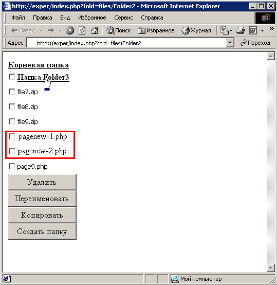
Task: Click the Print icon in toolbar
Action: (241, 30)
